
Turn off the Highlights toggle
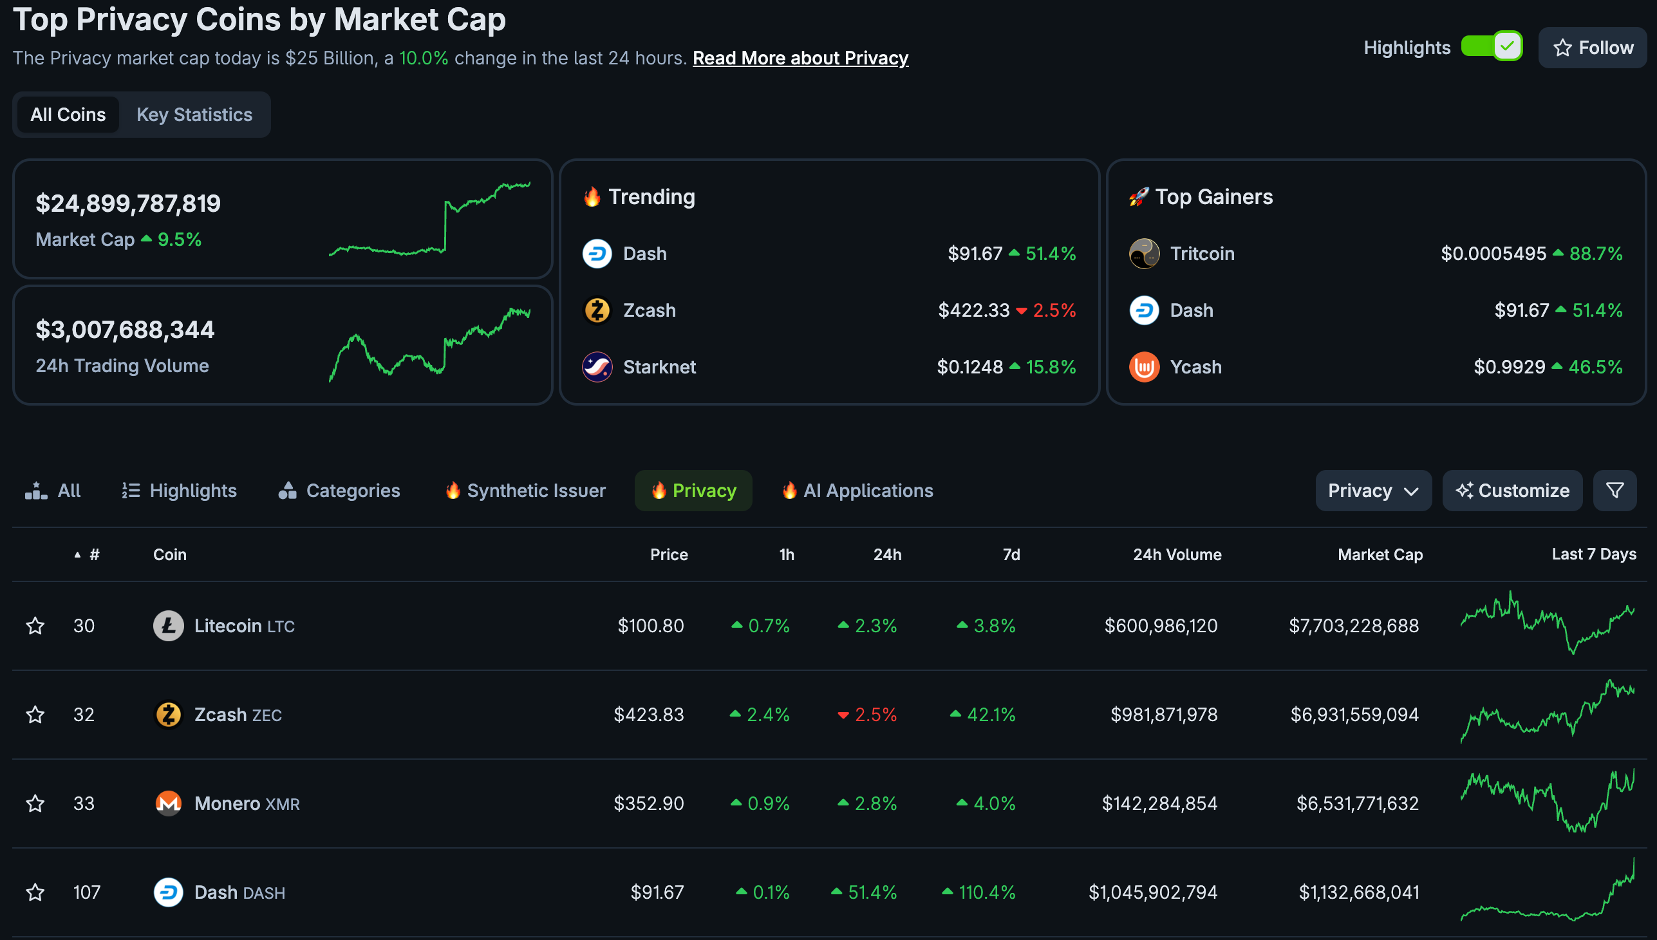point(1491,46)
